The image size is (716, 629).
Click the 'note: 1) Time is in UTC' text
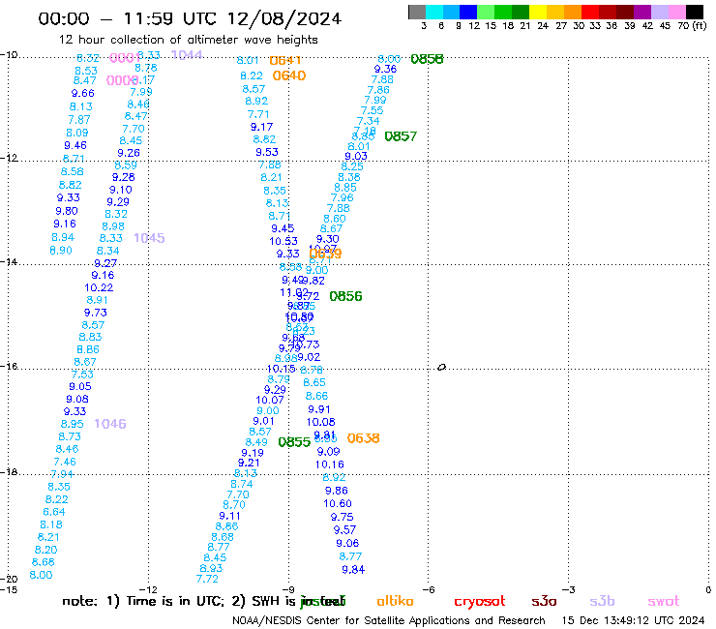coord(143,601)
